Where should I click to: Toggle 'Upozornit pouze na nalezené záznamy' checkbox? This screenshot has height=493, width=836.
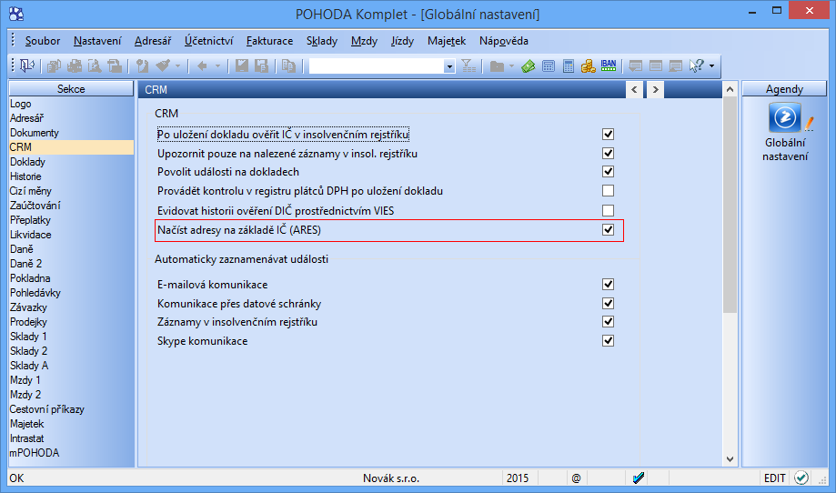pyautogui.click(x=608, y=153)
